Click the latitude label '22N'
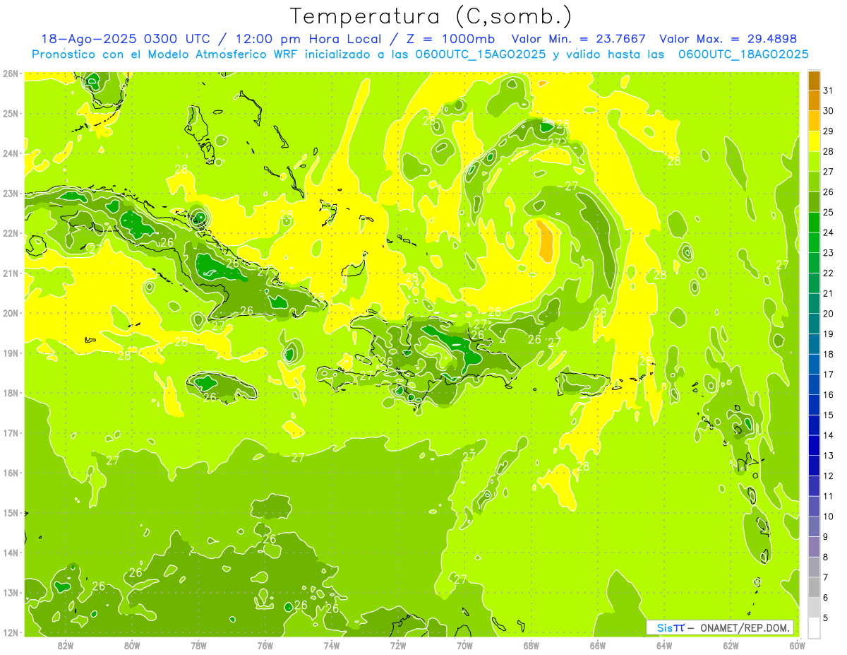Viewport: 847px width, 655px height. (x=11, y=233)
